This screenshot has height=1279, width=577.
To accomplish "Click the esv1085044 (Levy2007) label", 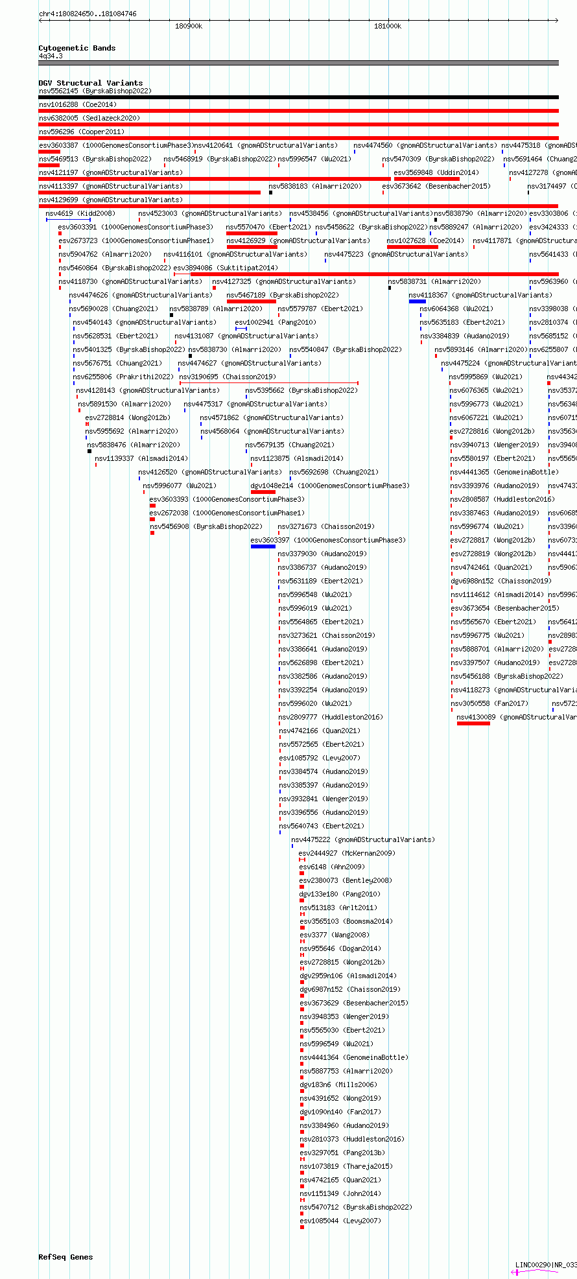I will pos(340,1221).
